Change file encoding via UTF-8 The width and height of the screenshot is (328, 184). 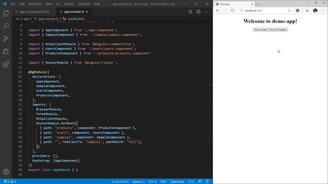point(152,181)
